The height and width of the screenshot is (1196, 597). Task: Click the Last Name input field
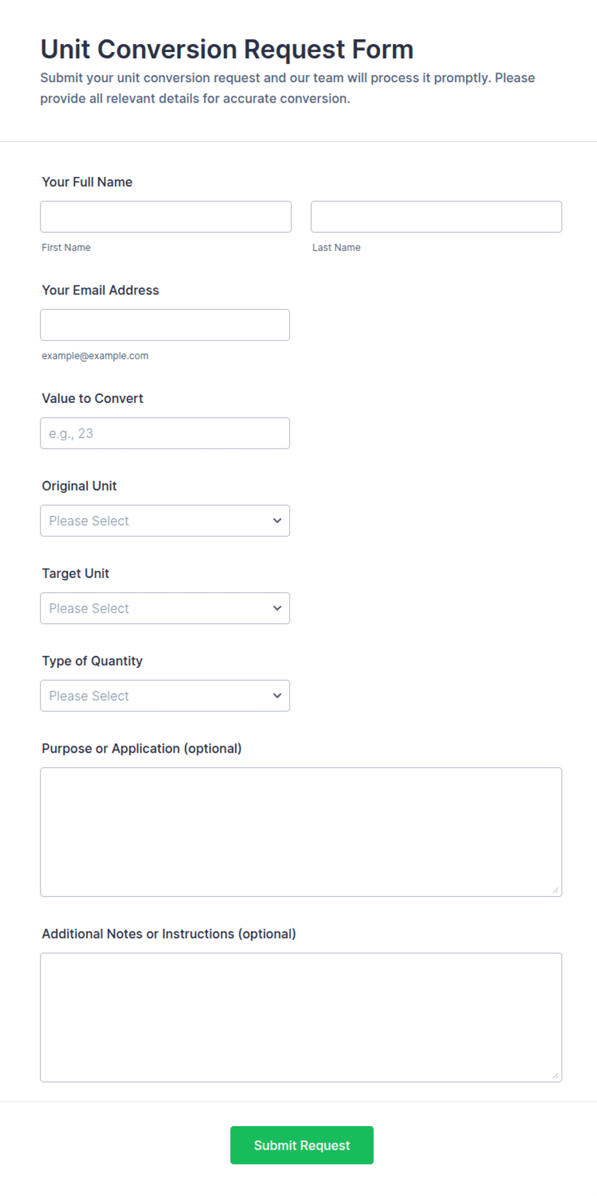click(437, 217)
